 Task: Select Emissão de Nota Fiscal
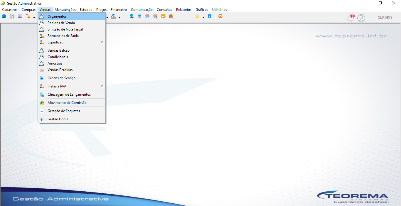72,29
